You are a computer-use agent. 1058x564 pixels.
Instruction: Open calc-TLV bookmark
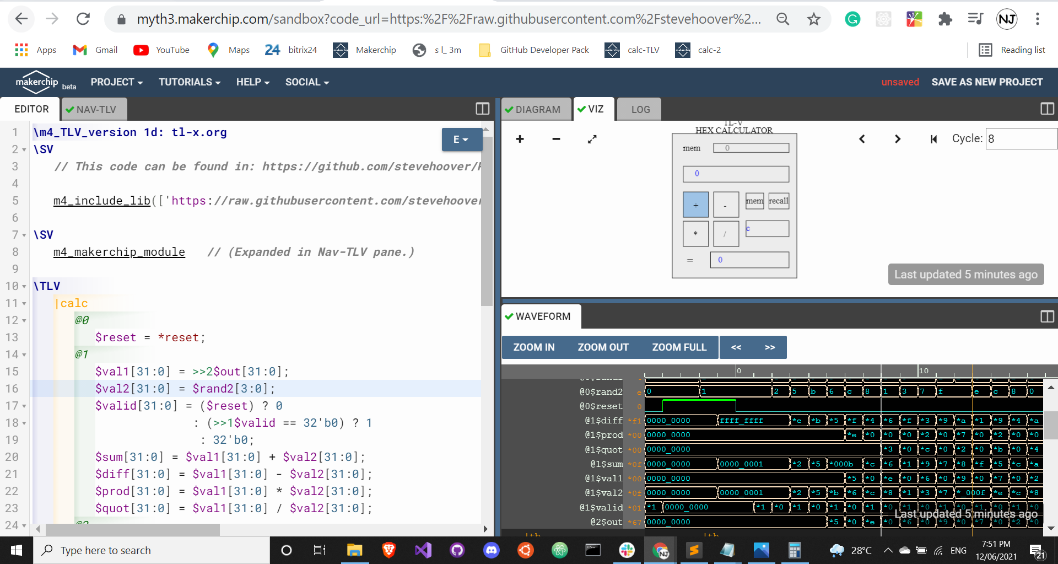(x=632, y=50)
